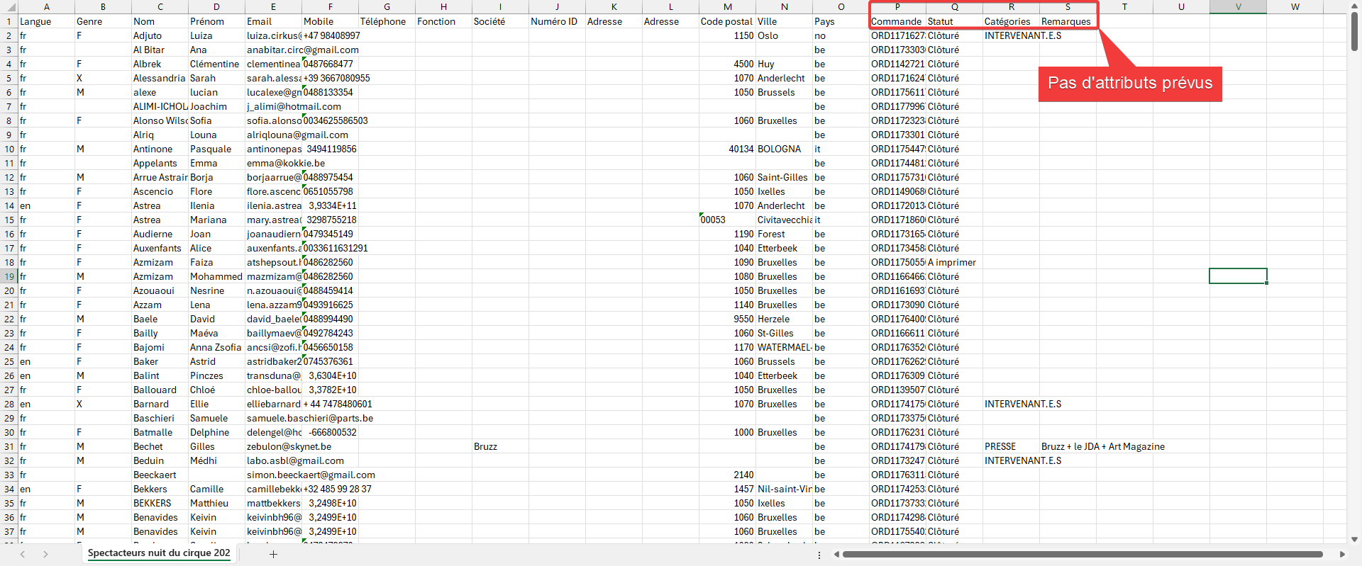
Task: Click the Select All corner triangle
Action: [9, 7]
